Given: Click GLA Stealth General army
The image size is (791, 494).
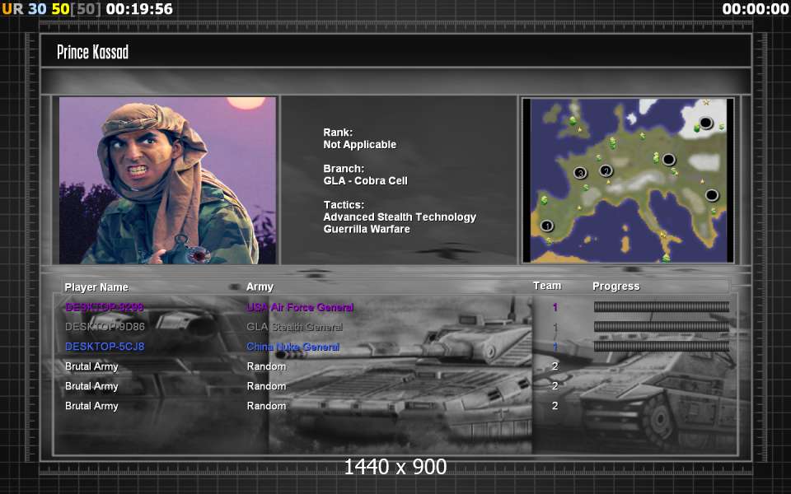Looking at the screenshot, I should pyautogui.click(x=295, y=327).
